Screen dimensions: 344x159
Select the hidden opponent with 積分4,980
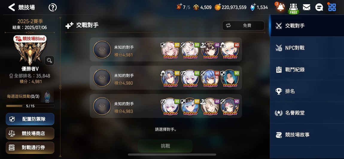166,78
